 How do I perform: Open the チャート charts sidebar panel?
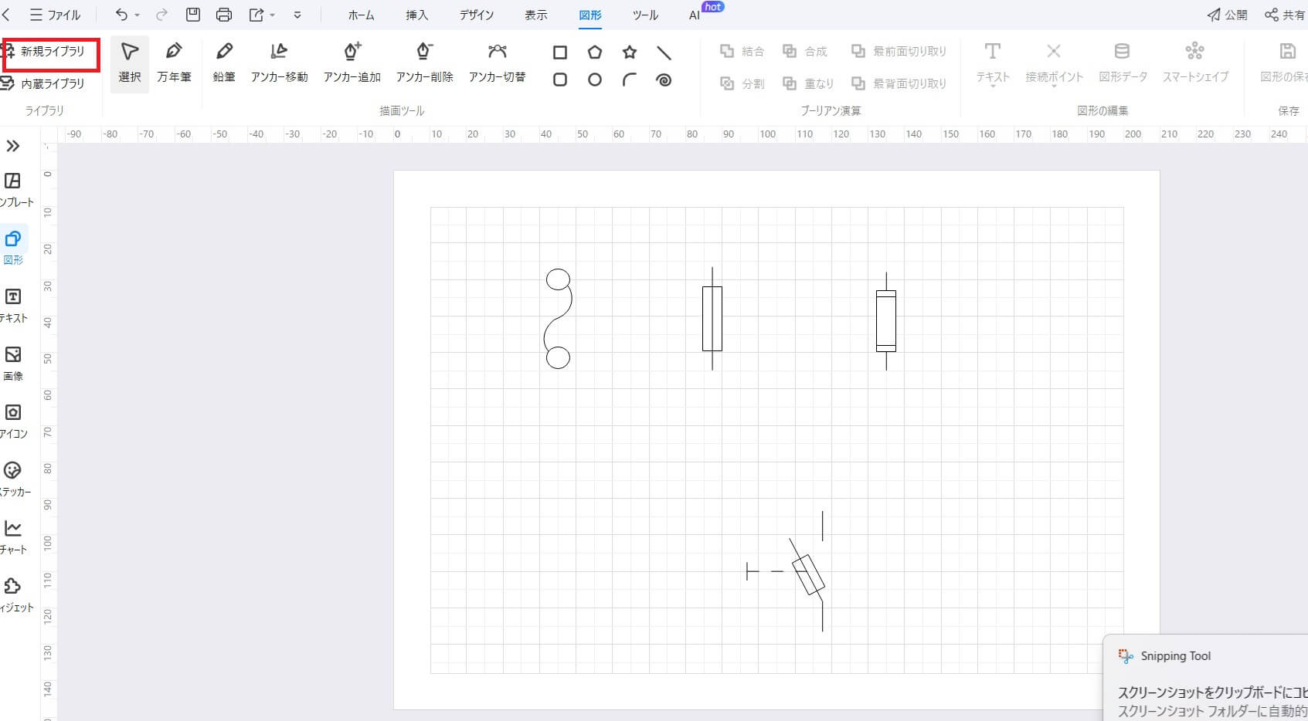click(13, 537)
